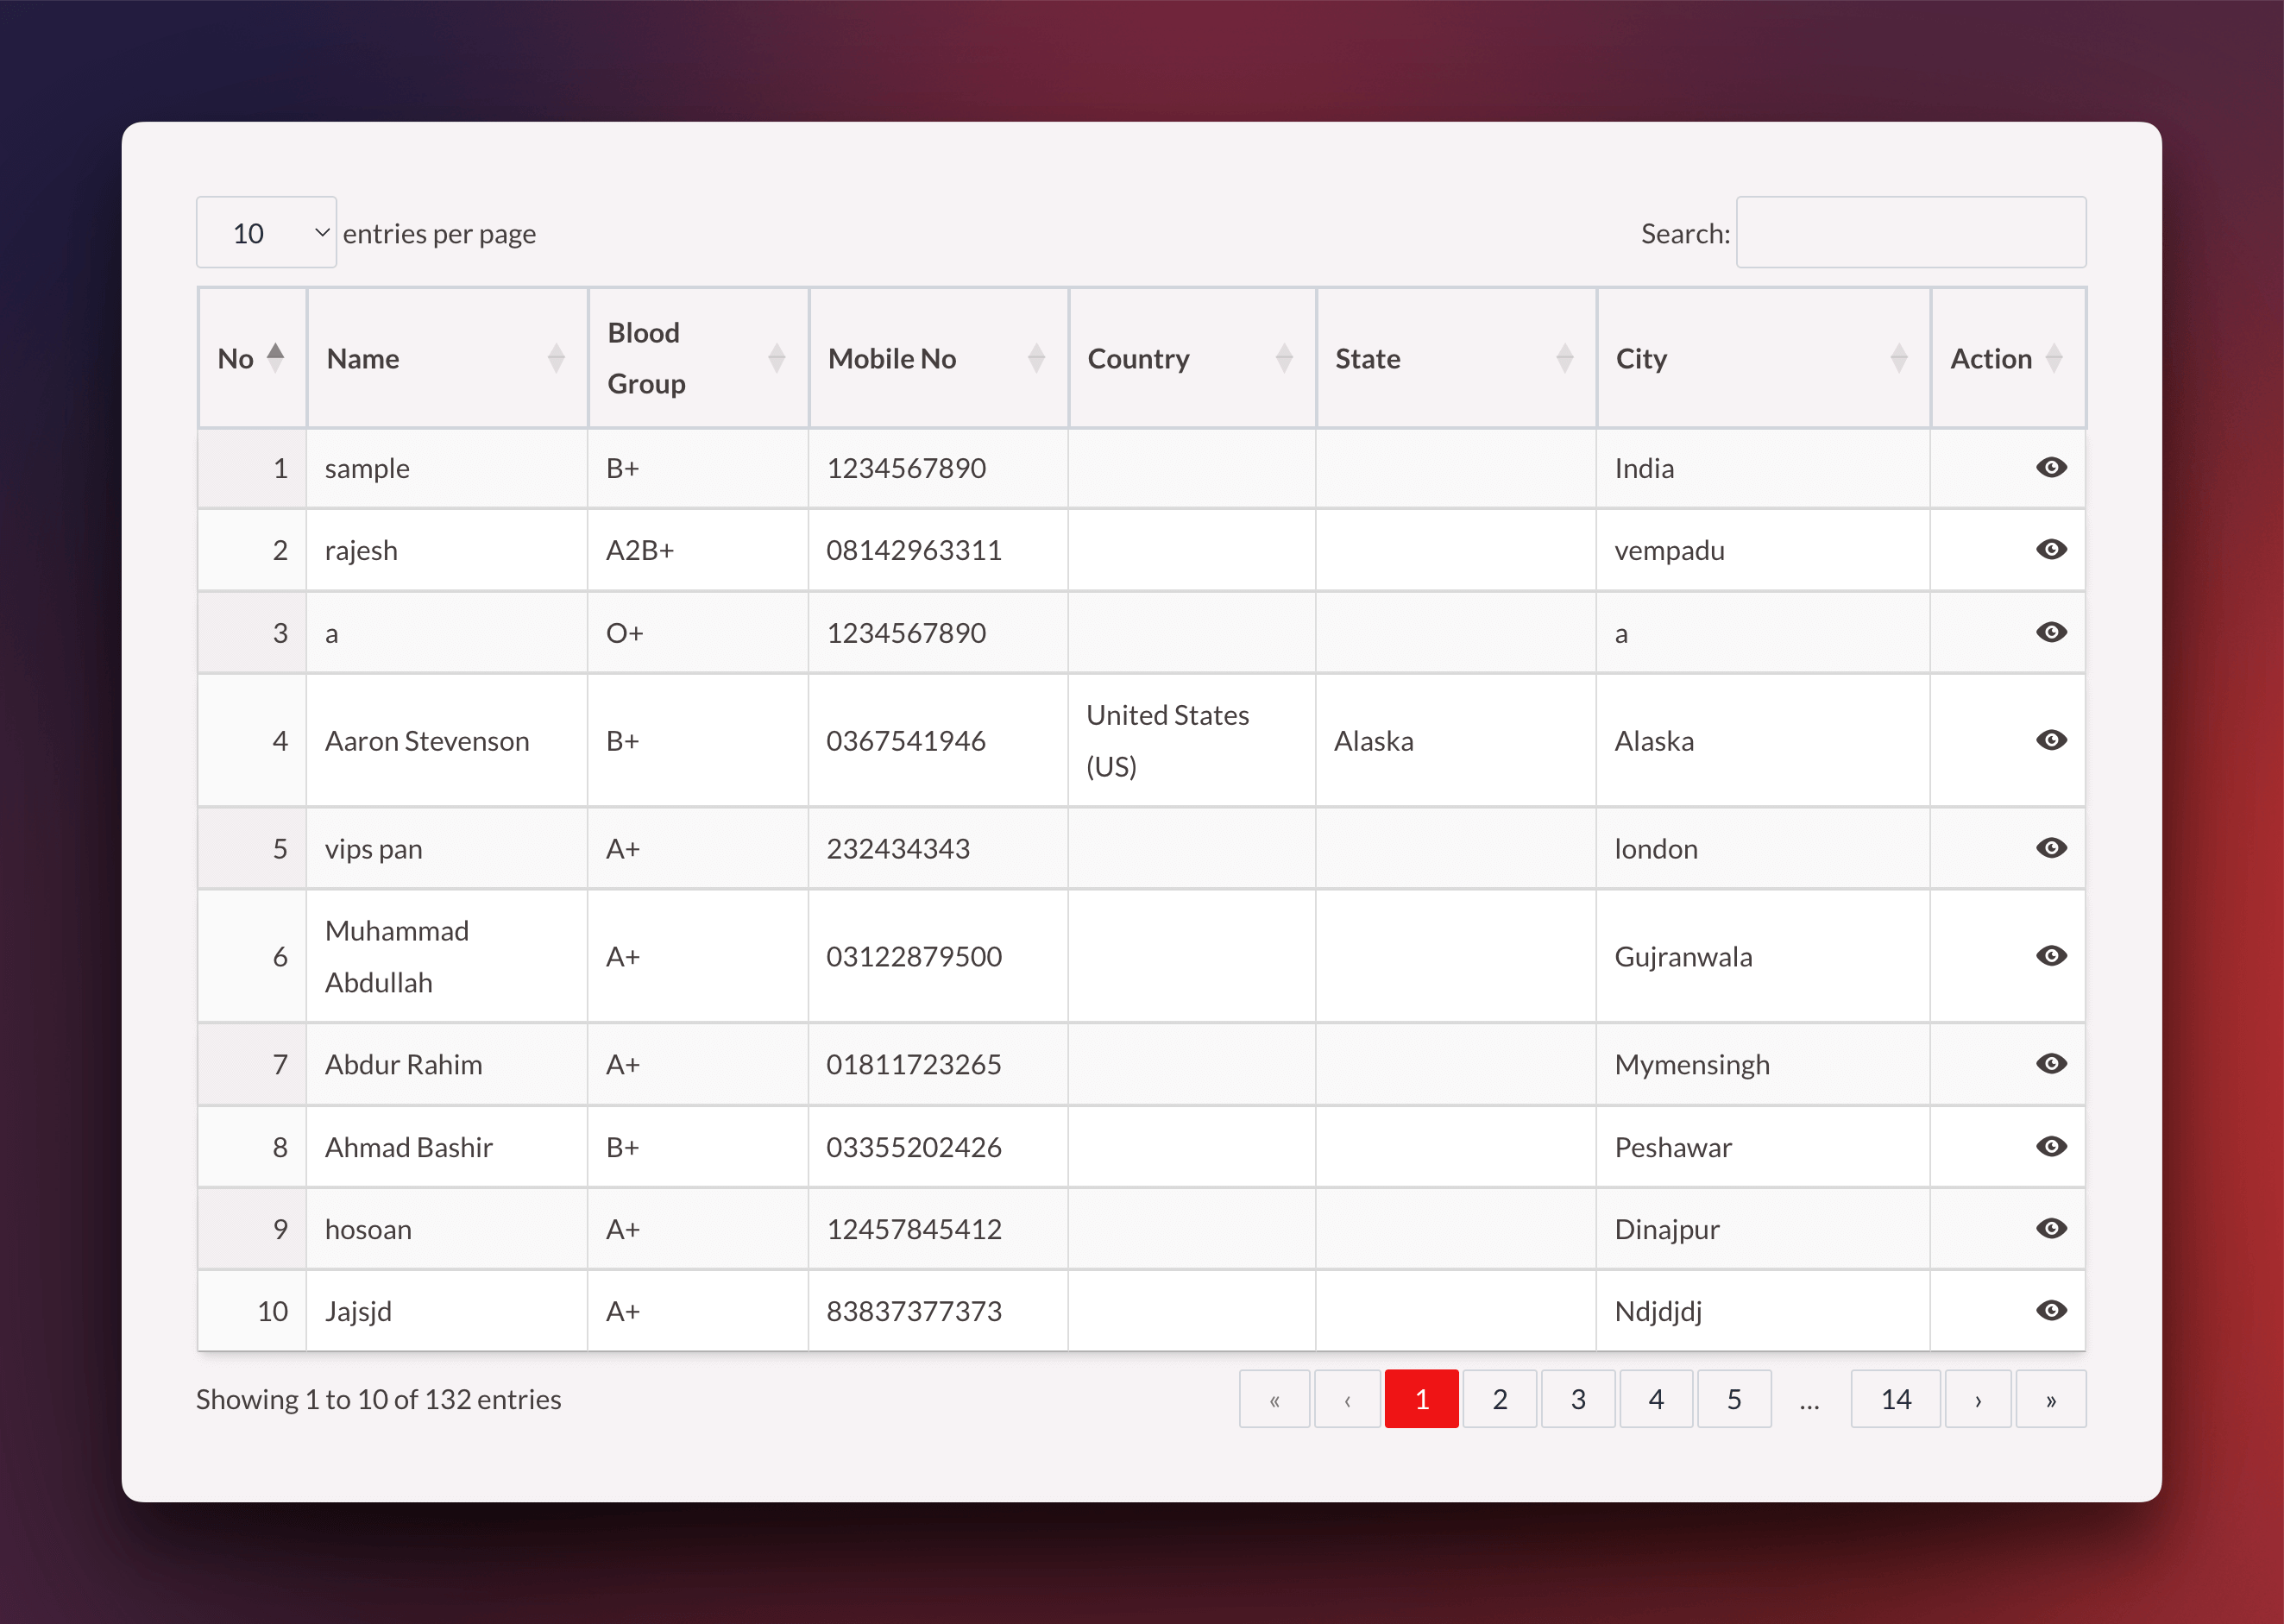Click inside the Search input field
This screenshot has height=1624, width=2284.
point(1910,233)
